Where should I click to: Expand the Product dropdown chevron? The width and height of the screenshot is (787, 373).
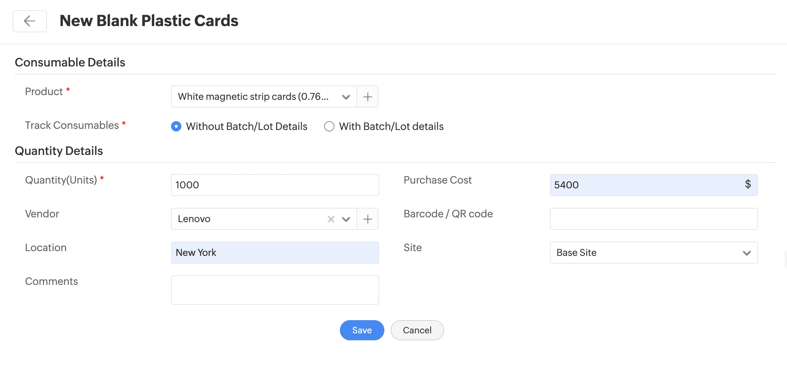coord(346,97)
